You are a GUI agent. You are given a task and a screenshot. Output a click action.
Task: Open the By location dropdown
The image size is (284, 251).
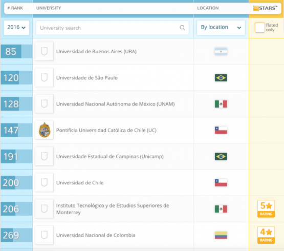(221, 28)
